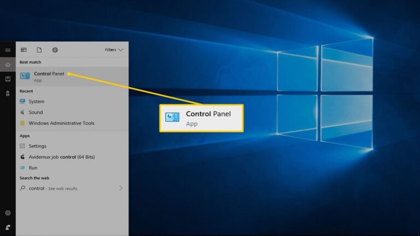Click the Settings gear icon under Apps
Image resolution: width=420 pixels, height=236 pixels.
[x=22, y=146]
